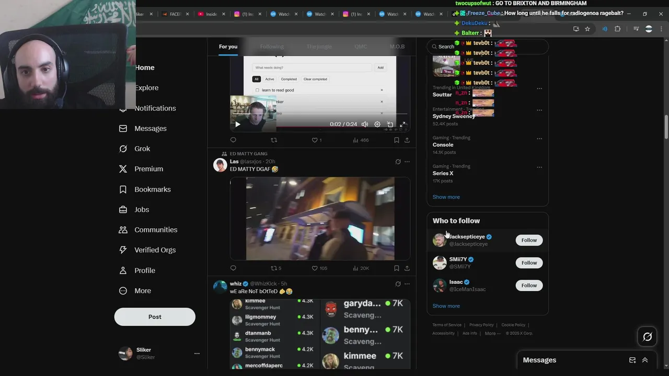Open options for Console trend

[x=539, y=138]
